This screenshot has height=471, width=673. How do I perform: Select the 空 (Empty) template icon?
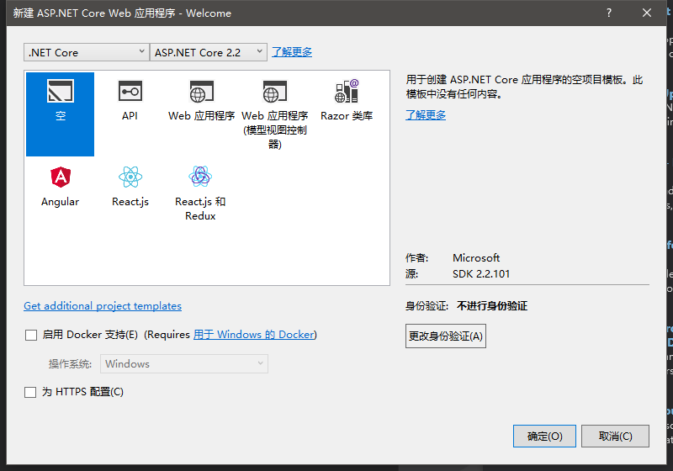[x=60, y=114]
